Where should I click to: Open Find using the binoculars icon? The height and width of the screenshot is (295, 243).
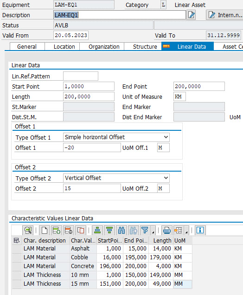[x=121, y=230]
